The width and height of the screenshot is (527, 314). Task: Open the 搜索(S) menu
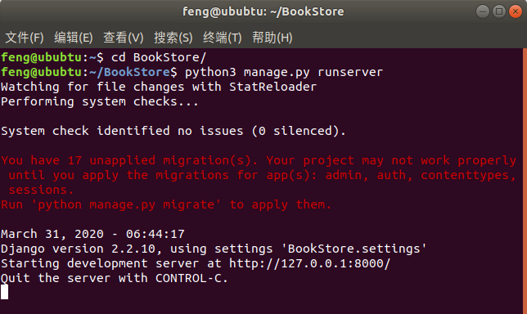(173, 38)
